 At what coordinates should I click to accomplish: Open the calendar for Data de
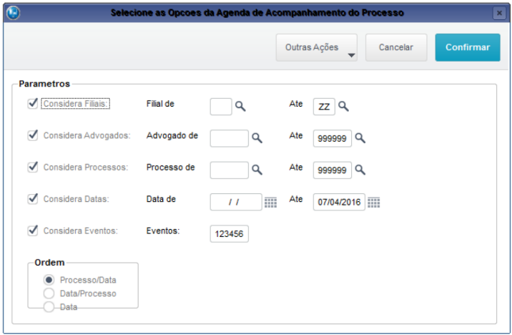270,203
